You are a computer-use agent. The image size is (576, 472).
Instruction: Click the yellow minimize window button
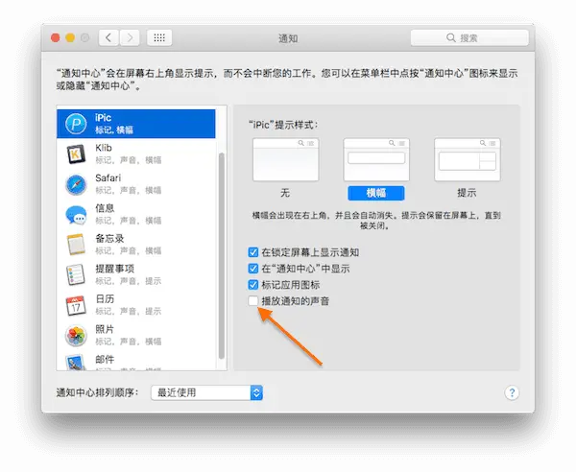pyautogui.click(x=70, y=37)
